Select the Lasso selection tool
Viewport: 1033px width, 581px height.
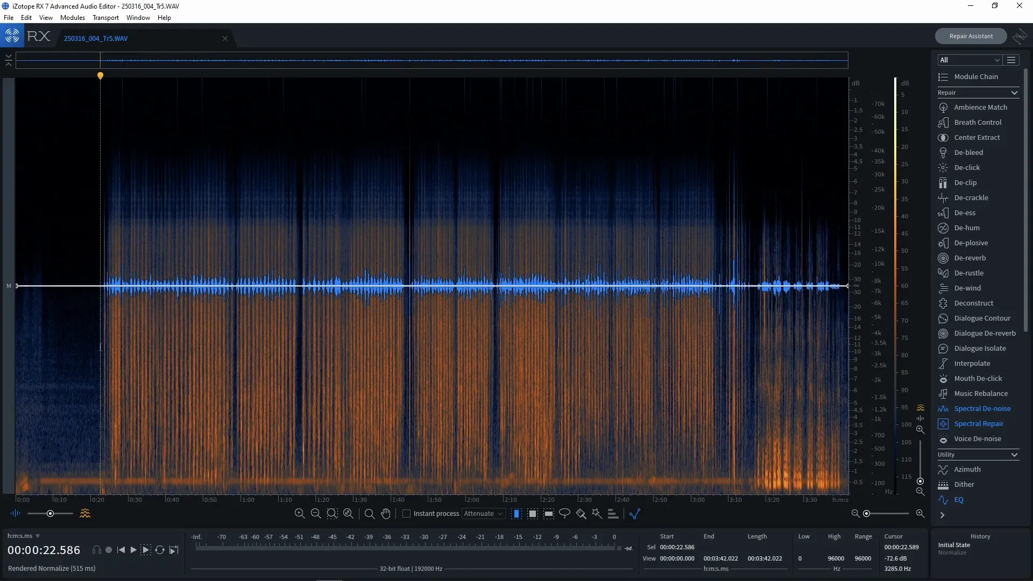point(564,514)
